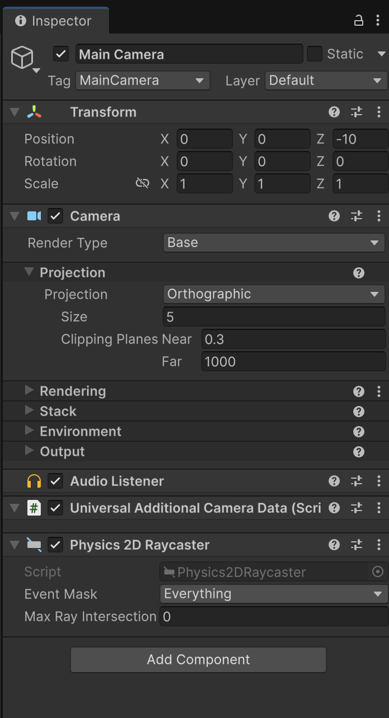Click orthographic Size field
The width and height of the screenshot is (389, 718).
[274, 317]
